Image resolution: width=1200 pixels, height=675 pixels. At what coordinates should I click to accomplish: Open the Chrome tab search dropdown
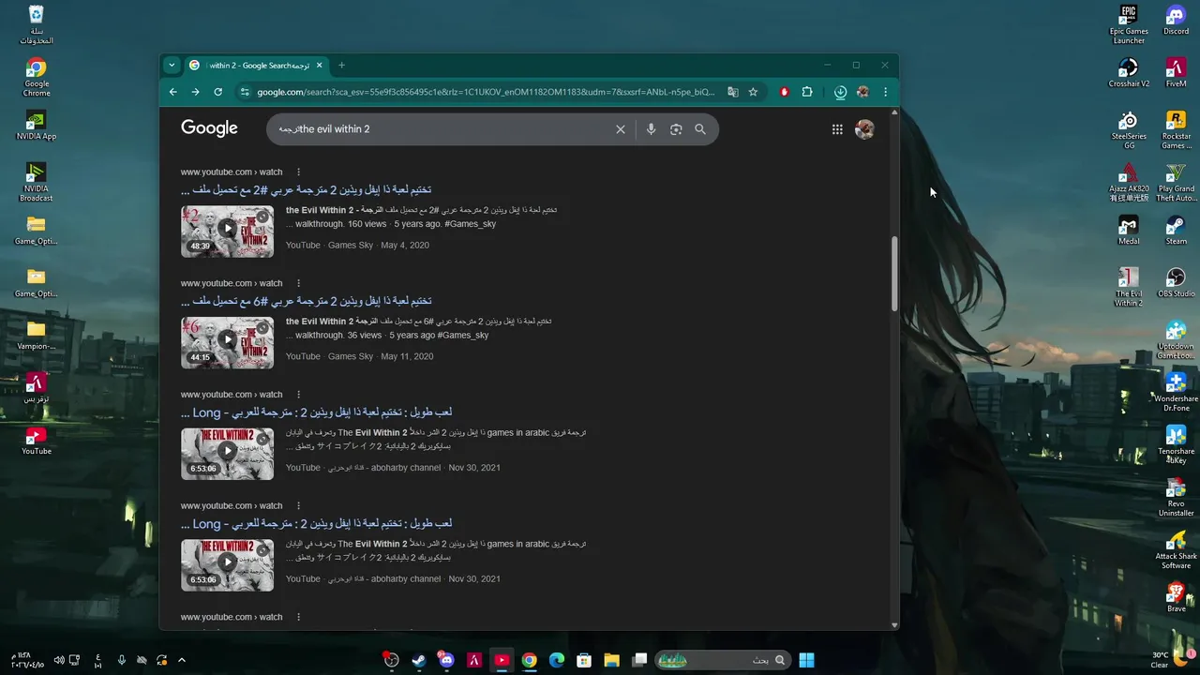(172, 66)
